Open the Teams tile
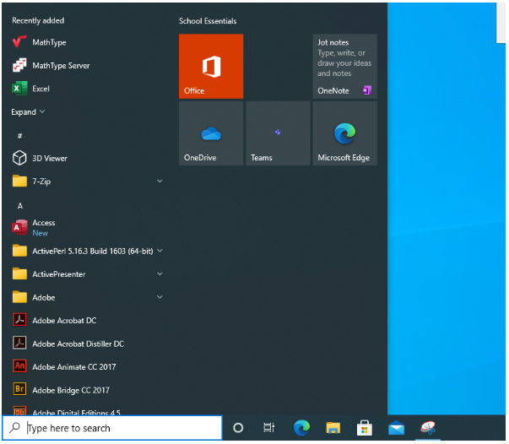The width and height of the screenshot is (509, 444). 278,133
